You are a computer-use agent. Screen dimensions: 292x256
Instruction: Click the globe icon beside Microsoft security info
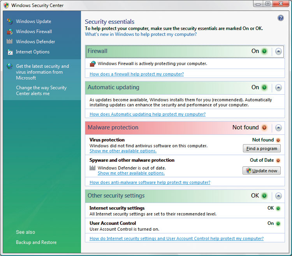[10, 66]
